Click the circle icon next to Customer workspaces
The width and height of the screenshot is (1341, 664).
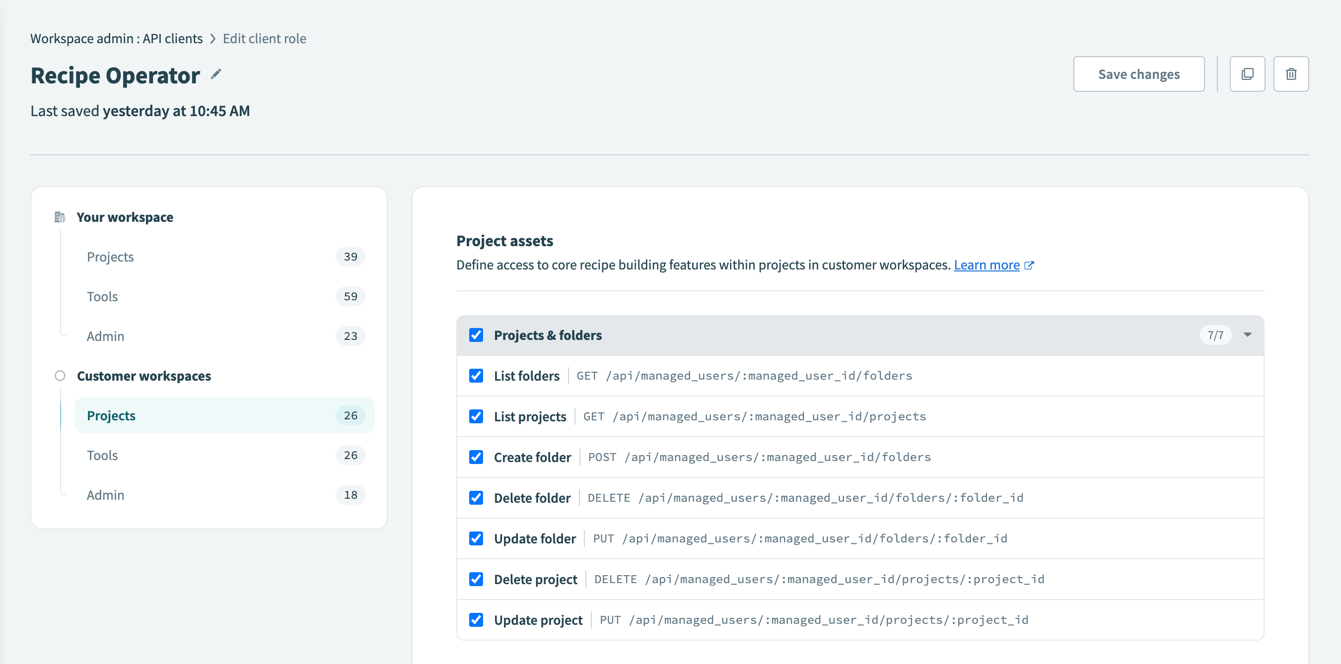click(60, 376)
